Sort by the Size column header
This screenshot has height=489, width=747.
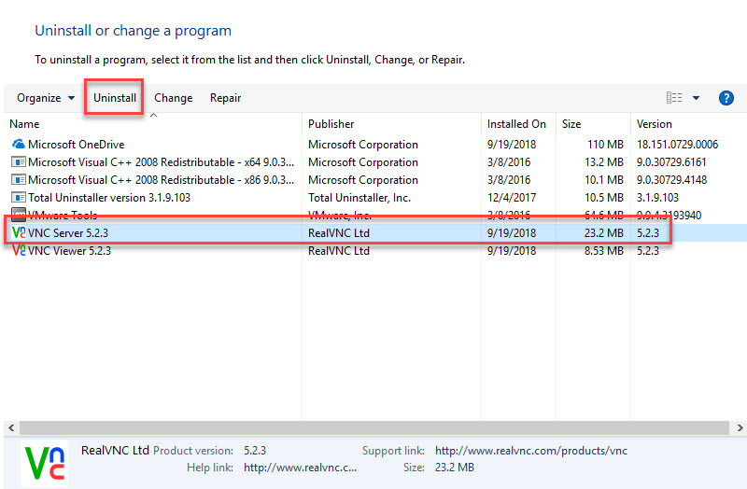pyautogui.click(x=593, y=124)
